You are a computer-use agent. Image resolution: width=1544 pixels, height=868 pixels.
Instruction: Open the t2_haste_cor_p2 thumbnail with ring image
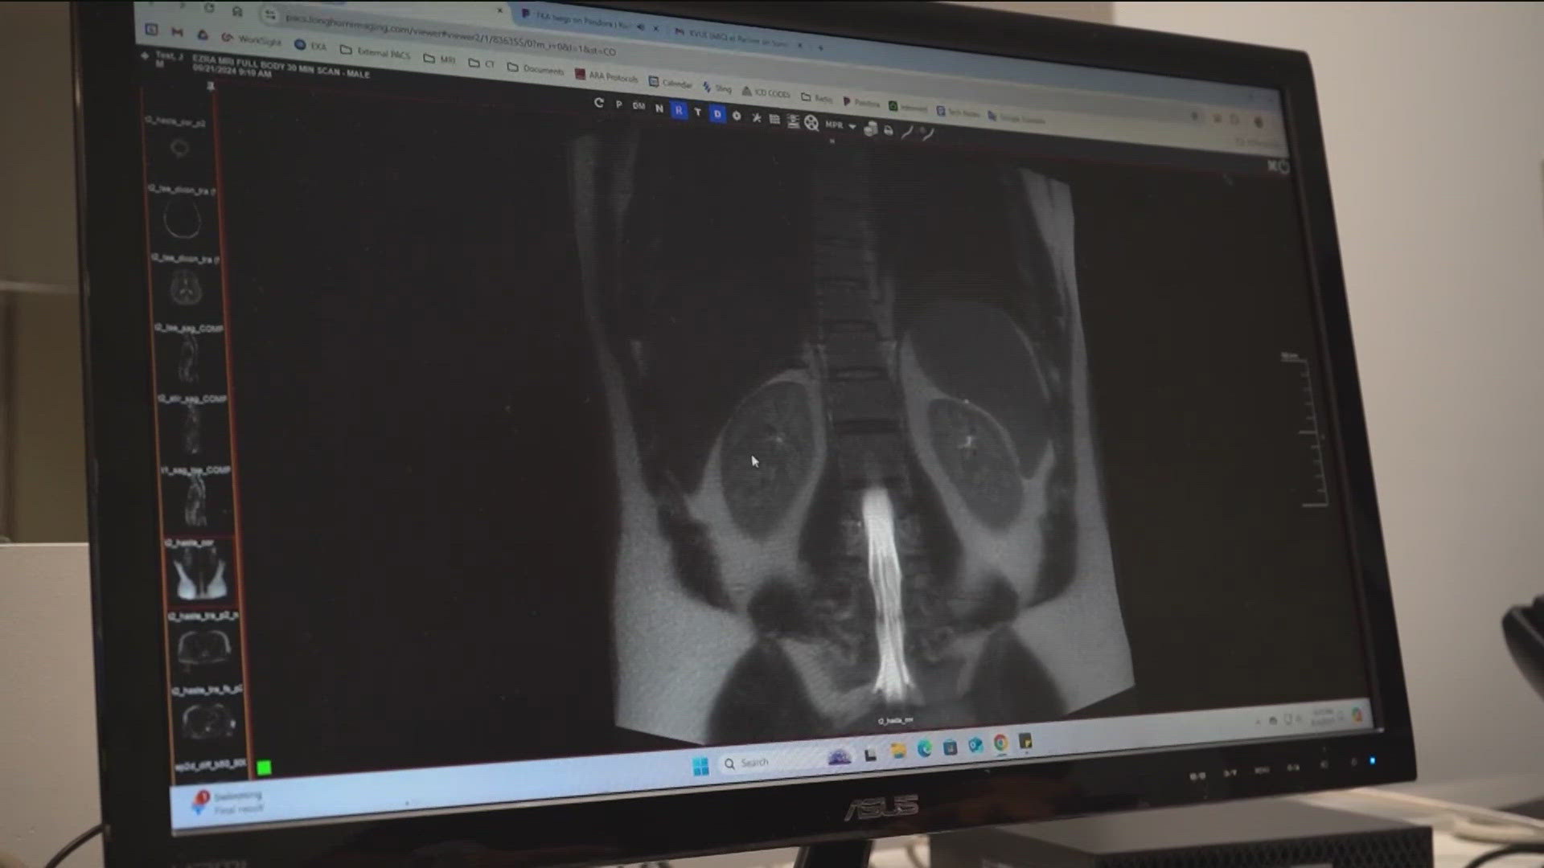[x=179, y=143]
